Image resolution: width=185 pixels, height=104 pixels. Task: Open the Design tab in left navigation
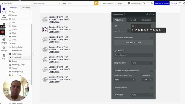pos(4,10)
